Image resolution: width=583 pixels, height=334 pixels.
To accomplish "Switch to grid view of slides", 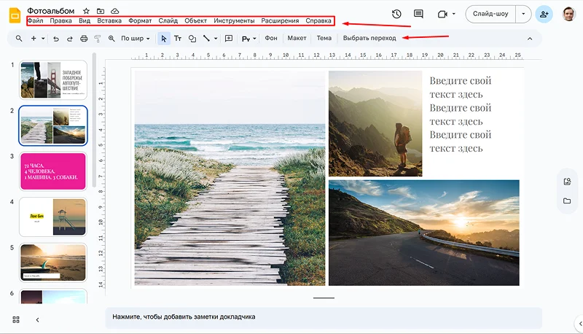I will 16,319.
